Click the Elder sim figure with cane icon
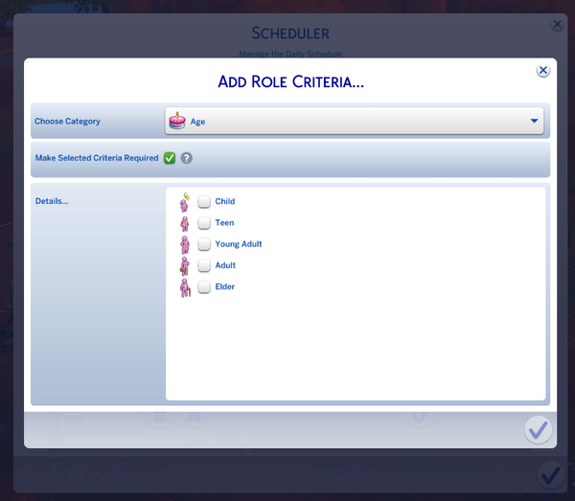Image resolution: width=575 pixels, height=501 pixels. point(185,287)
